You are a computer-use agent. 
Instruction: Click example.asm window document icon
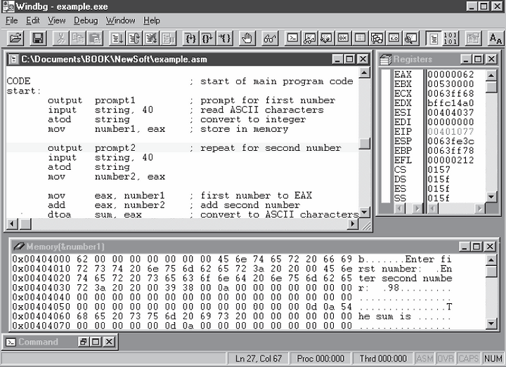tap(13, 59)
